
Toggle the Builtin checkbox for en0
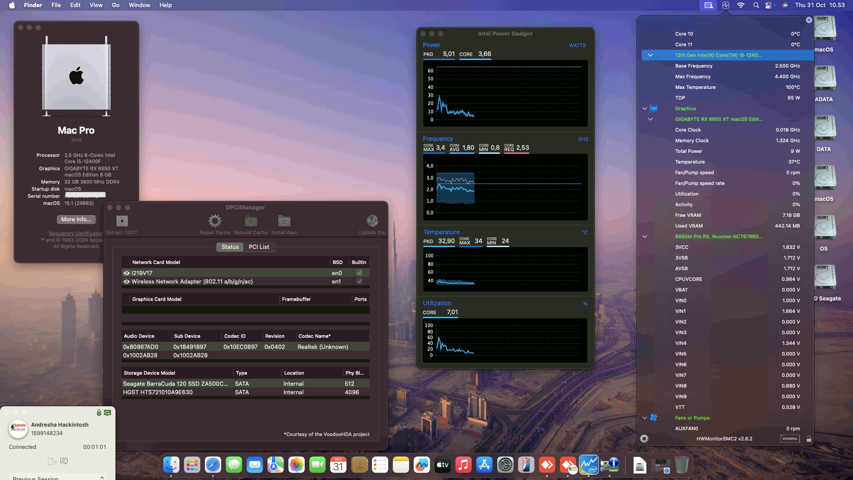pos(359,272)
